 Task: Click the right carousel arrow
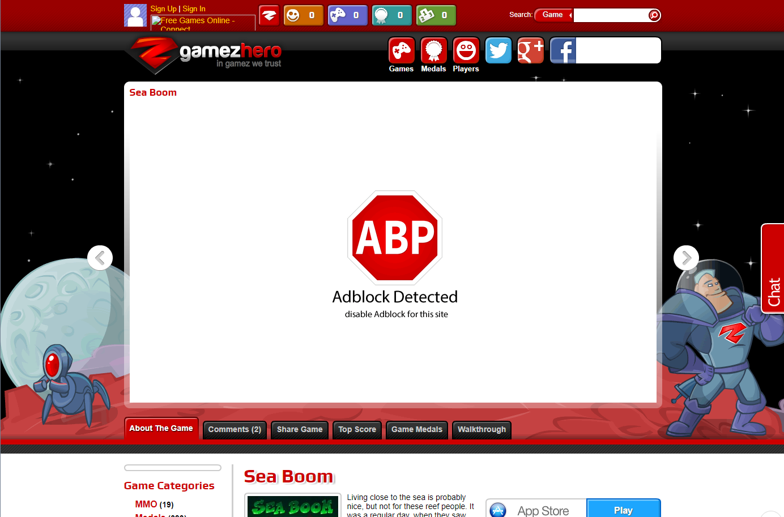coord(686,258)
